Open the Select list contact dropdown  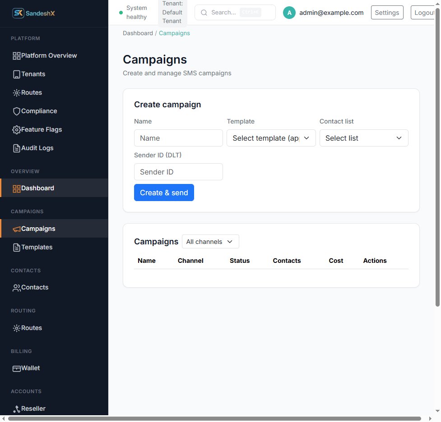(364, 138)
